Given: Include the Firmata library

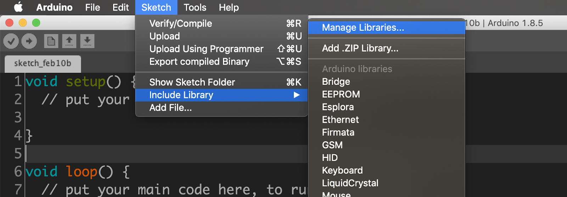Looking at the screenshot, I should point(386,133).
